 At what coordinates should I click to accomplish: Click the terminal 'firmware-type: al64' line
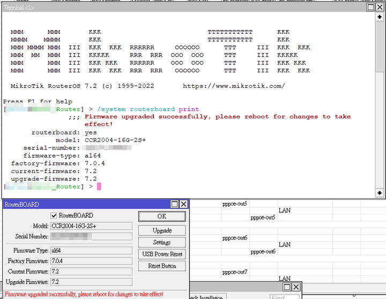pyautogui.click(x=62, y=155)
